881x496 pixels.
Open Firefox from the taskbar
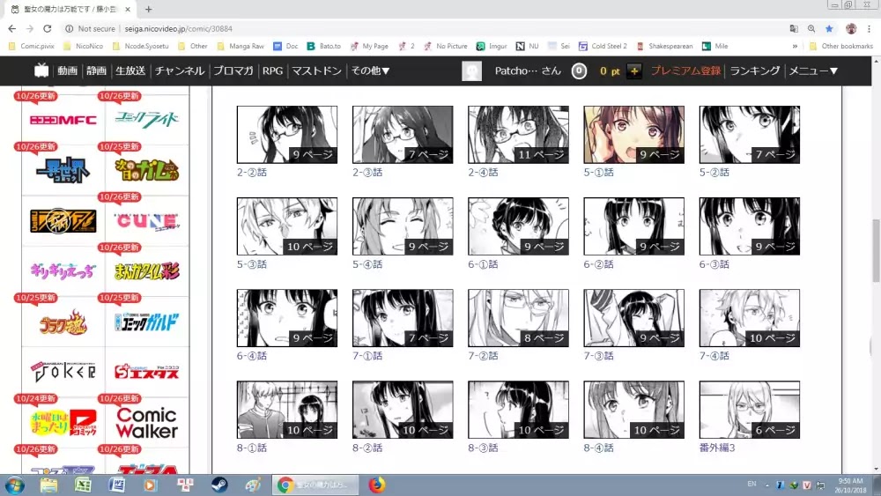(377, 485)
